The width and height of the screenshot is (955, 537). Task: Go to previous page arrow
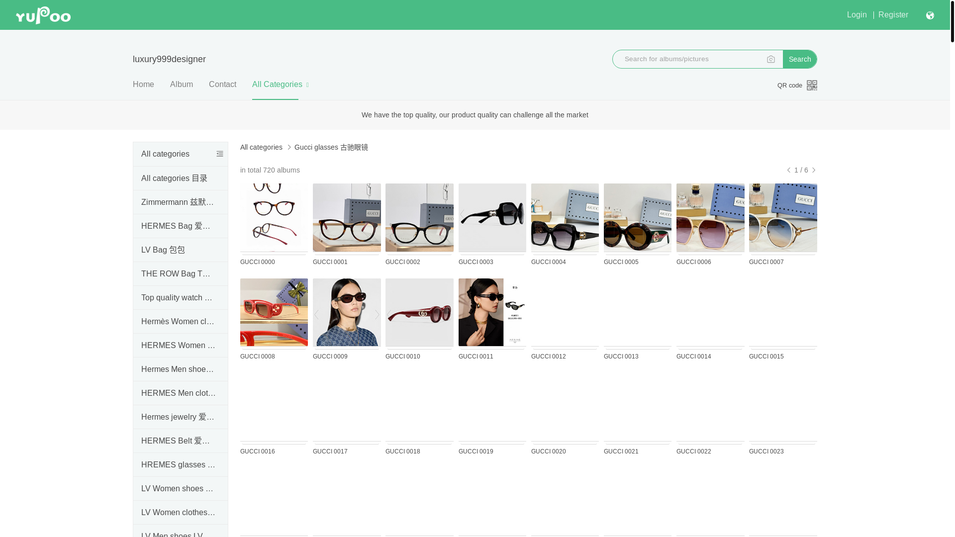pyautogui.click(x=789, y=170)
